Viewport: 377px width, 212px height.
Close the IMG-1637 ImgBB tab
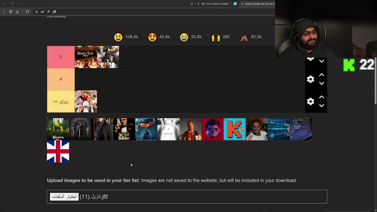click(198, 4)
